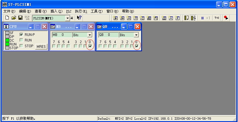Image resolution: width=238 pixels, height=122 pixels.
Task: Open the Bits format dropdown in QB window
Action: (136, 35)
